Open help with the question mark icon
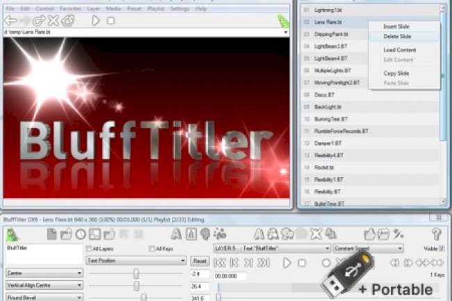This screenshot has height=301, width=452. point(437,234)
